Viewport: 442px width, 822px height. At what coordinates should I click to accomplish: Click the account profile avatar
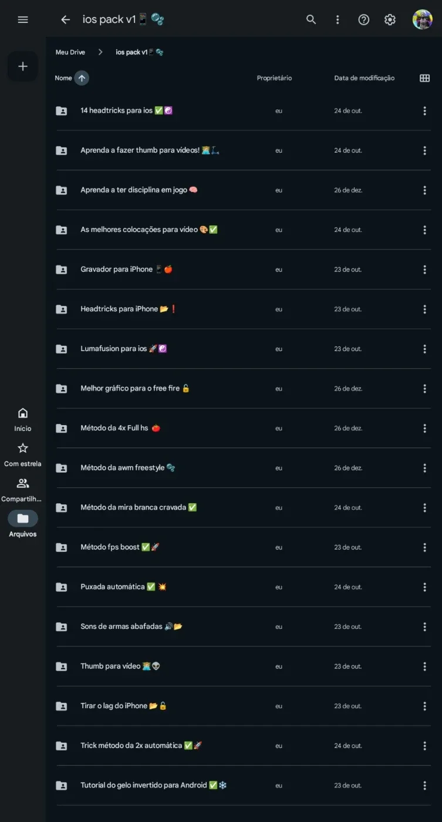coord(422,19)
